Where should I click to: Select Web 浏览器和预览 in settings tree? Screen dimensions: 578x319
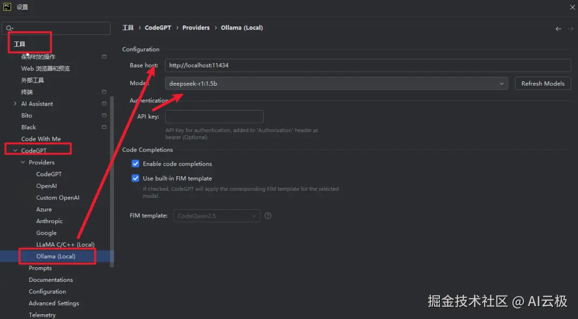(45, 68)
